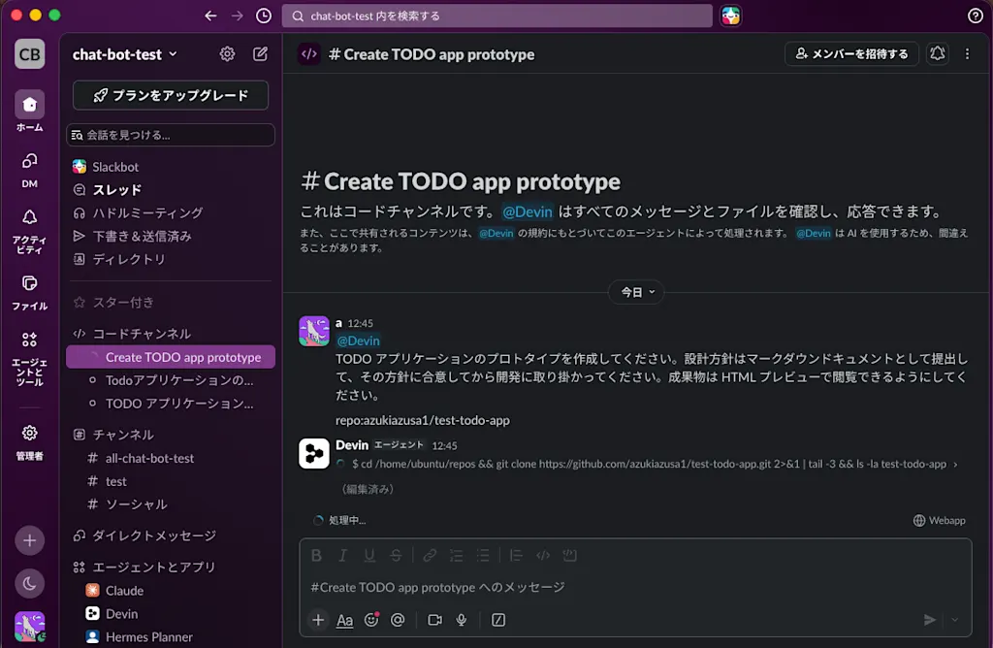Image resolution: width=993 pixels, height=648 pixels.
Task: Open workspace settings gear icon
Action: [227, 54]
